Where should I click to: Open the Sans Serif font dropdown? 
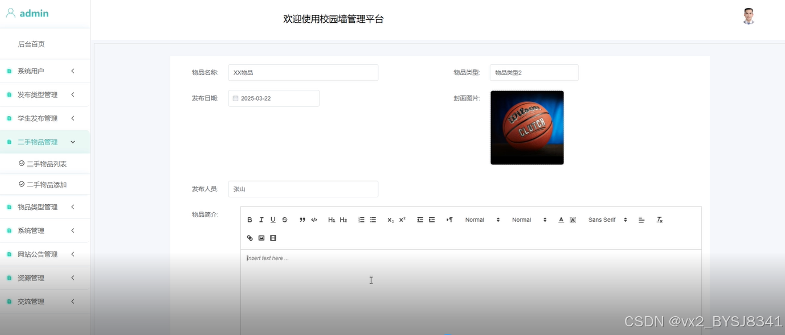pyautogui.click(x=608, y=220)
